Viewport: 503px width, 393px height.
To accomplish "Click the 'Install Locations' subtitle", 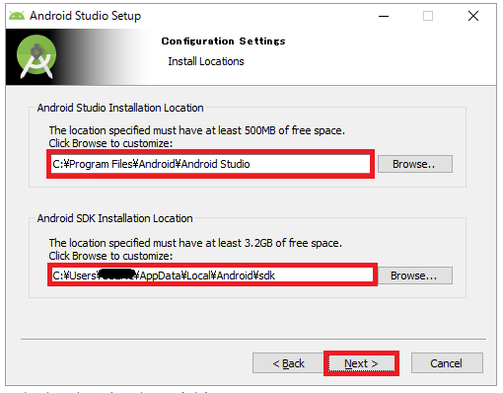I will click(206, 61).
